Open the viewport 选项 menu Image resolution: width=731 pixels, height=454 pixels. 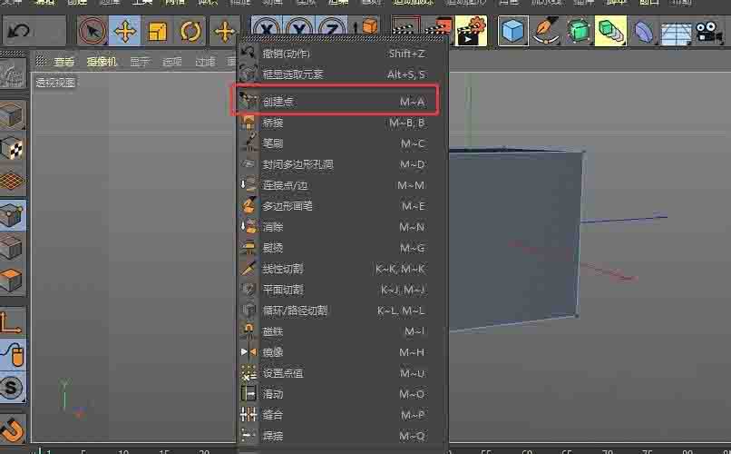tap(172, 62)
